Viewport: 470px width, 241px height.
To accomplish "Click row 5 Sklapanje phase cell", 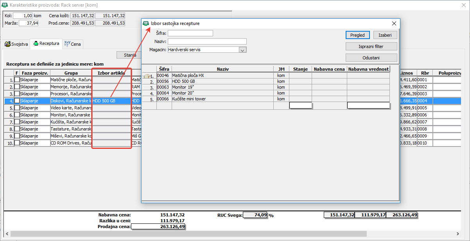I will [34, 108].
